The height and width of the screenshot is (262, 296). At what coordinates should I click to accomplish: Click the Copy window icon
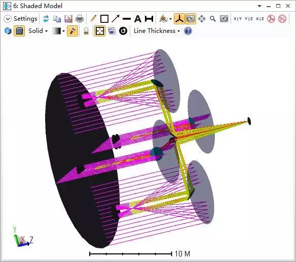click(57, 19)
